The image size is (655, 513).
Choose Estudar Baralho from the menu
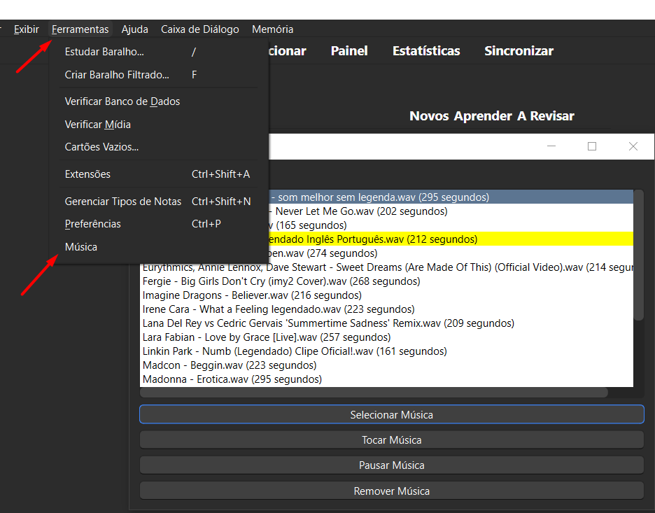(x=104, y=52)
